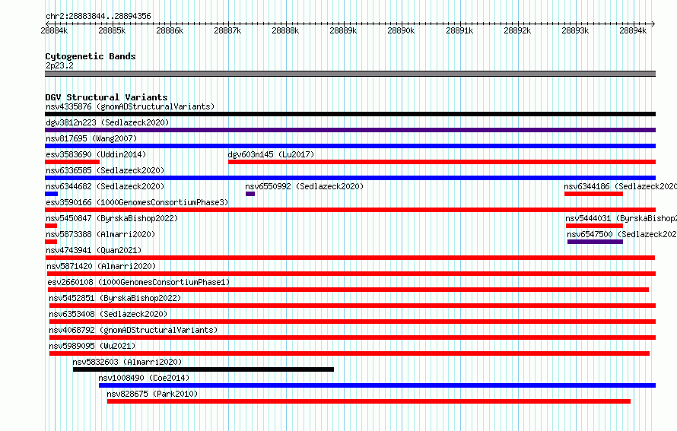
Task: Open esv2660108 1000GenomesConsortiumPhase1 label
Action: point(138,282)
